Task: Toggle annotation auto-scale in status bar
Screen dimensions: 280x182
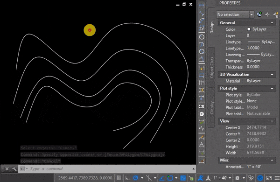Action: pos(208,178)
